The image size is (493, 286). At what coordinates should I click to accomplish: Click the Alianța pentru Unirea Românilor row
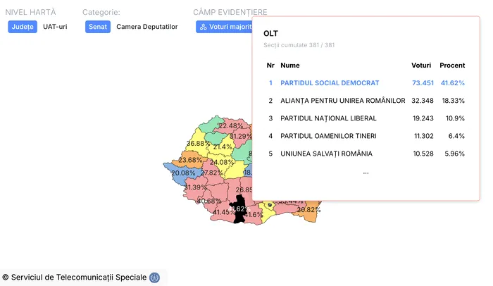[x=365, y=101]
